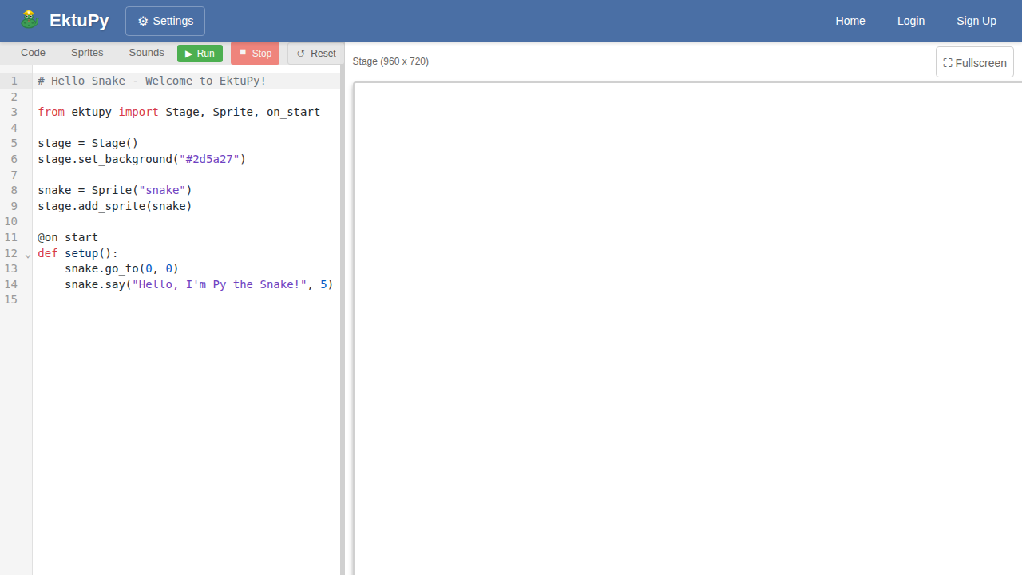Navigate to Home

[x=850, y=21]
